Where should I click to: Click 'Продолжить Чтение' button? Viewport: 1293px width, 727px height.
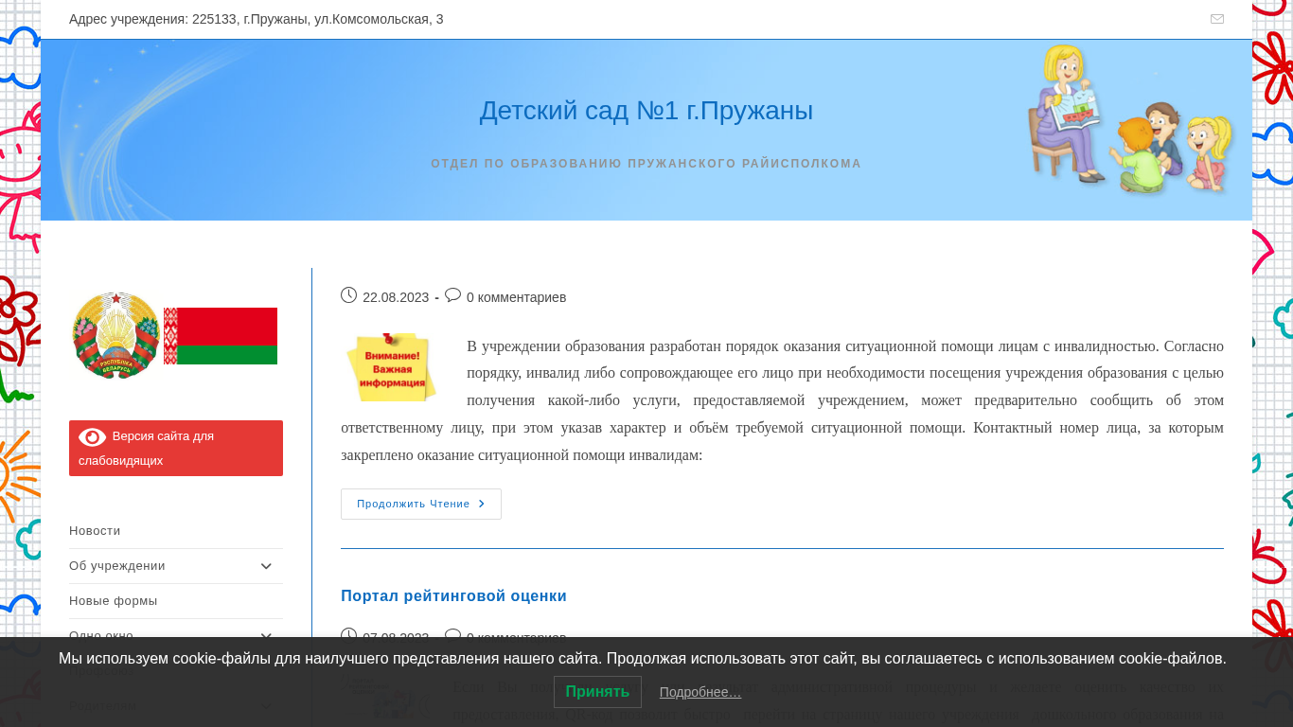point(421,504)
